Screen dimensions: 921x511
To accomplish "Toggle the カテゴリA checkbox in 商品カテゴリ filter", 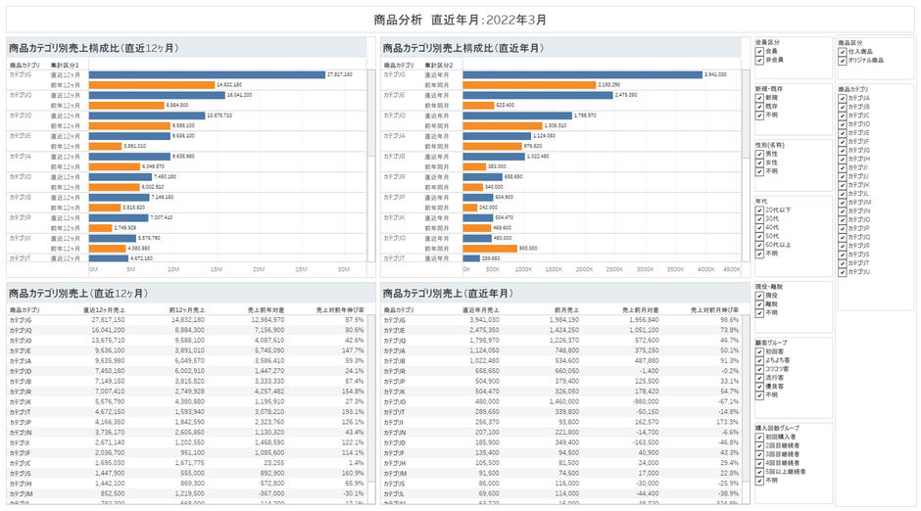I will [843, 99].
